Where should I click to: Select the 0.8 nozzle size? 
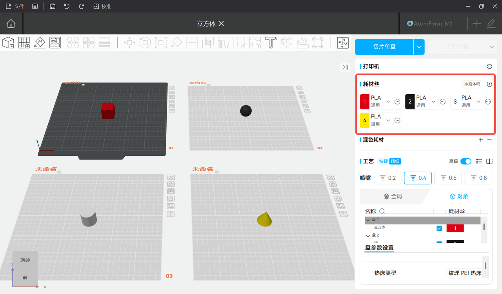click(478, 178)
